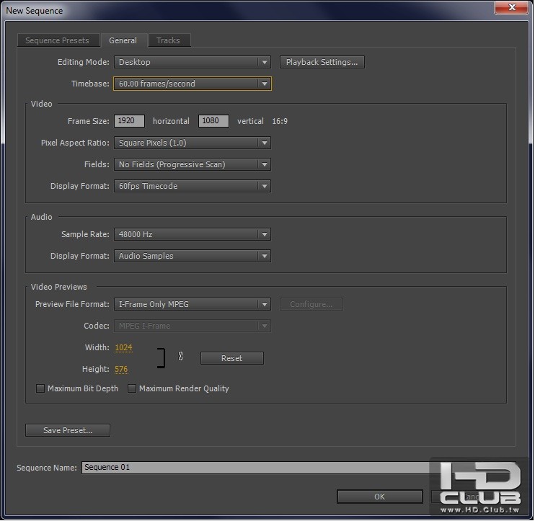This screenshot has height=521, width=535.
Task: Confirm with the OK button
Action: coord(380,496)
